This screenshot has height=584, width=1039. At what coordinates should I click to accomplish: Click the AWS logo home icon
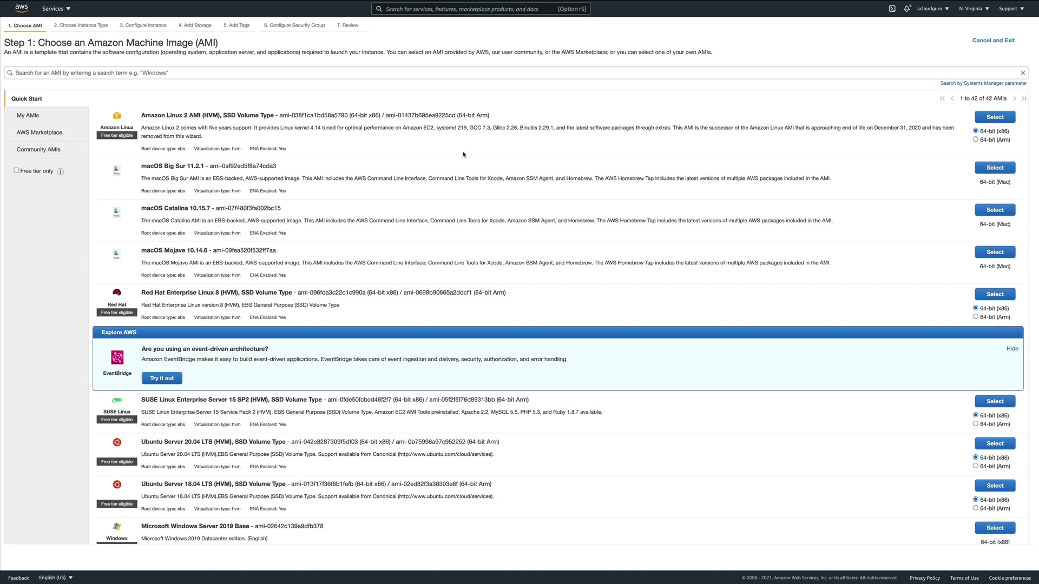coord(22,8)
